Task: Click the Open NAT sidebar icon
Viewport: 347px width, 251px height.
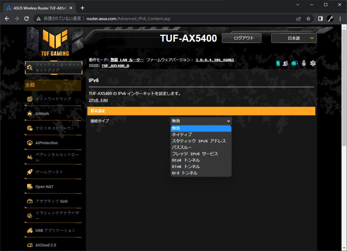Action: tap(30, 187)
